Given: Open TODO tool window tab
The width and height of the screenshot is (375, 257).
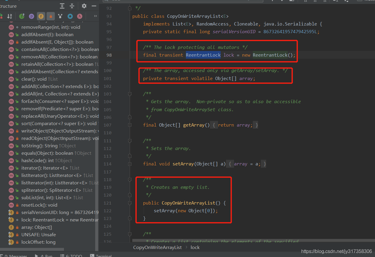Looking at the screenshot, I should [x=71, y=256].
